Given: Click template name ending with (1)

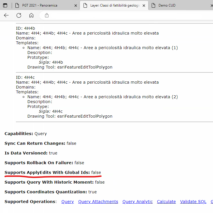Looking at the screenshot, I should click(103, 48).
